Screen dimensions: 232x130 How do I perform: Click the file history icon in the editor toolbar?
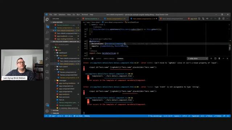pyautogui.click(x=199, y=19)
